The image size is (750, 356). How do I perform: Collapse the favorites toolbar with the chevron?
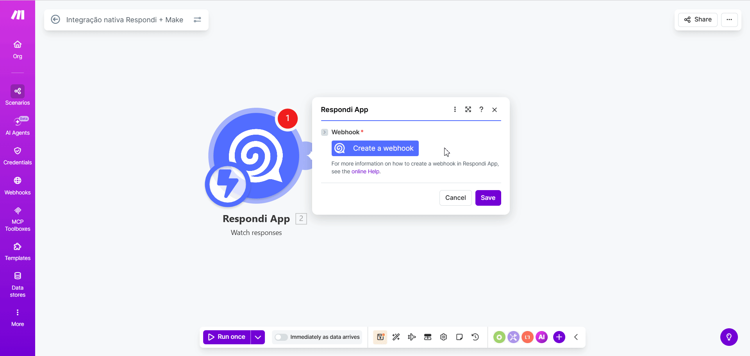[x=576, y=337]
